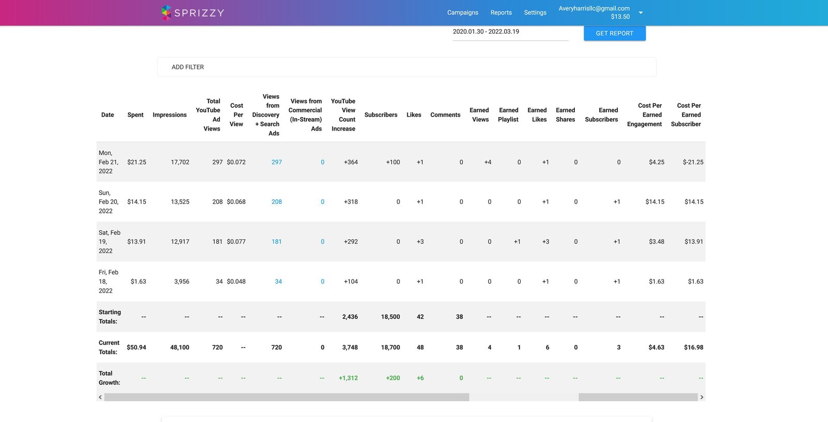Open the 297 discovery views link

tap(276, 162)
